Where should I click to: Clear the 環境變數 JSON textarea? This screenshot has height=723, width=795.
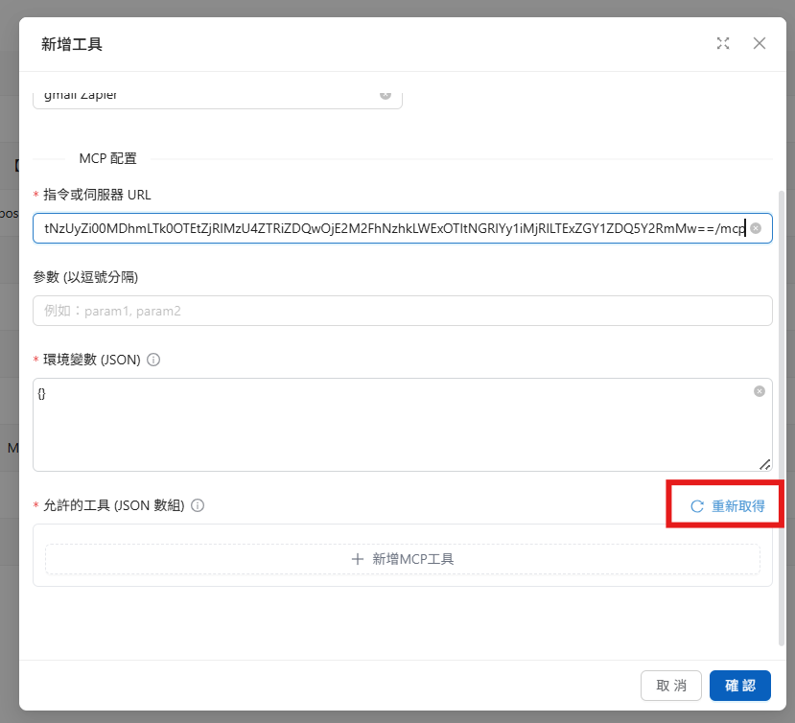(760, 391)
